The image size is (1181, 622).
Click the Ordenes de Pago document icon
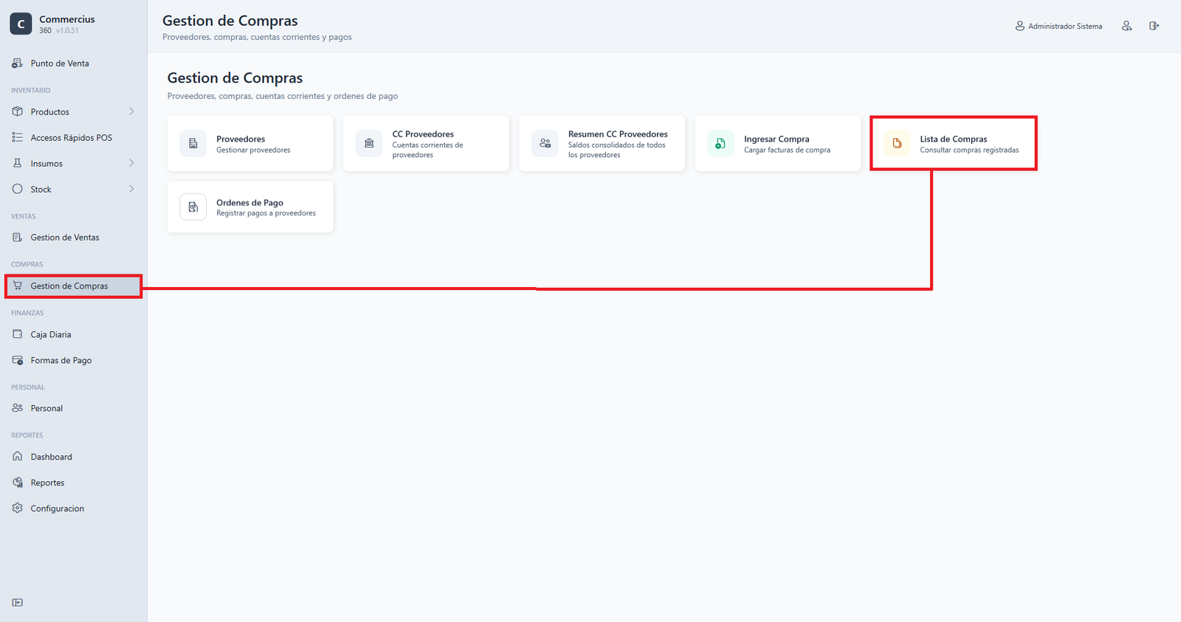193,207
